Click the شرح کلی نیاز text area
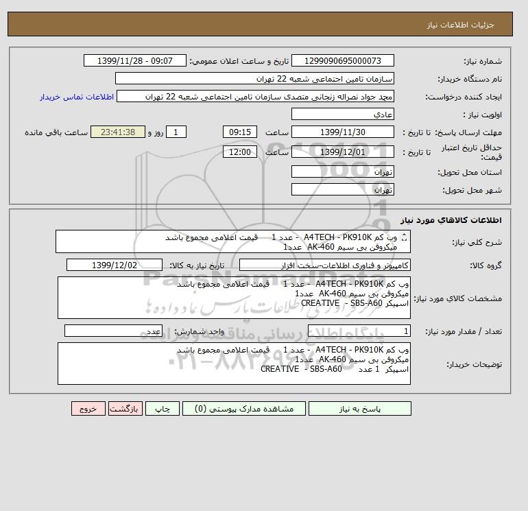This screenshot has height=511, width=528. (233, 241)
